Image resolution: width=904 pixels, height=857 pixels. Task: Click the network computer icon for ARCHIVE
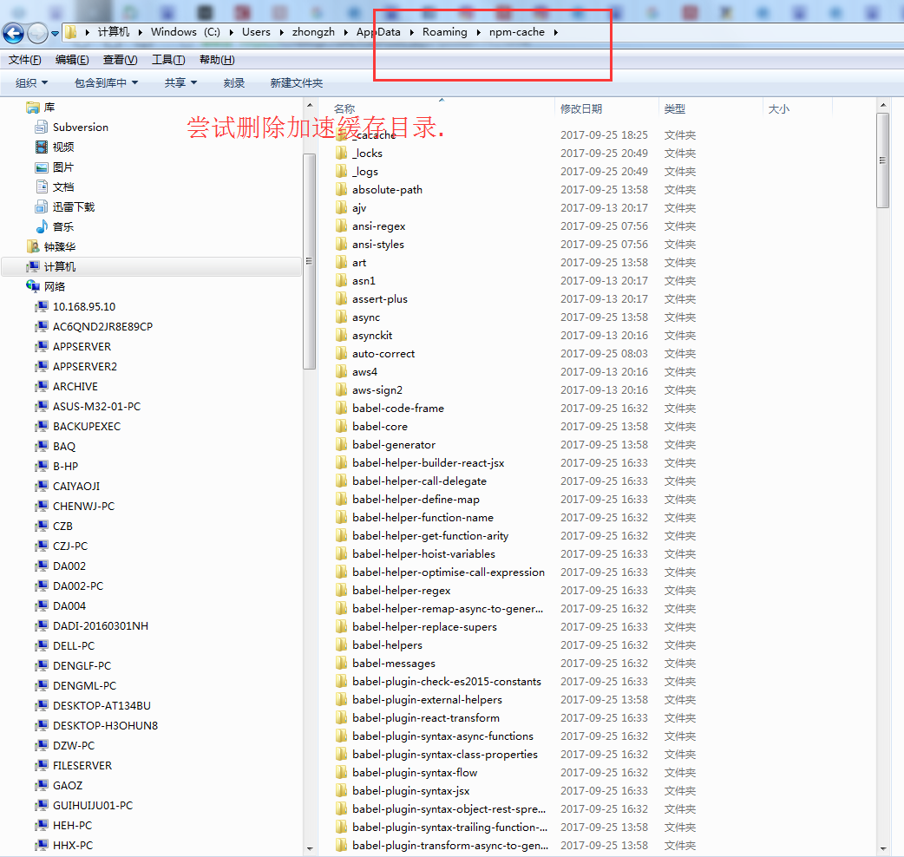tap(41, 386)
